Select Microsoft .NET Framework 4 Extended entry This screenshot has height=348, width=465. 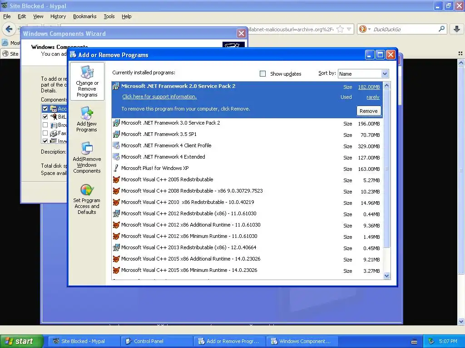247,157
